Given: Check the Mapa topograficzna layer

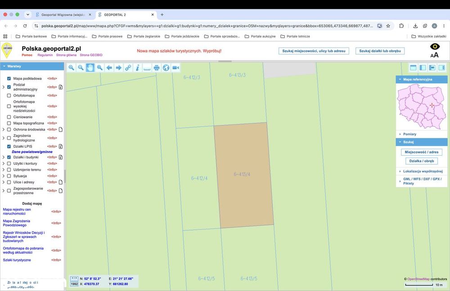Looking at the screenshot, I should coord(9,123).
